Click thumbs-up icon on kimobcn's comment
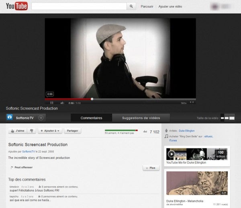The width and height of the screenshot is (241, 208). (x=40, y=187)
